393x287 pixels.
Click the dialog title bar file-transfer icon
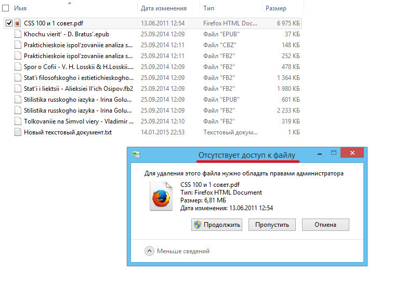[x=136, y=155]
